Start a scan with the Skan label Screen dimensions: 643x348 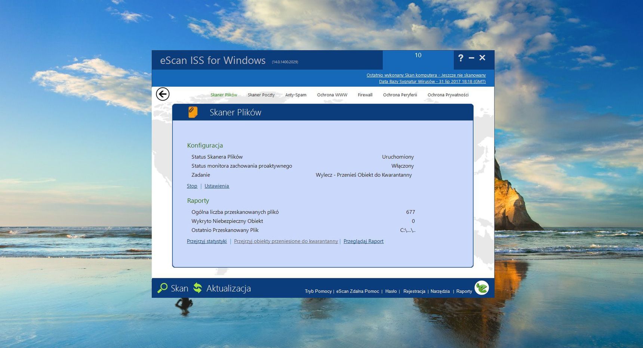(x=179, y=288)
